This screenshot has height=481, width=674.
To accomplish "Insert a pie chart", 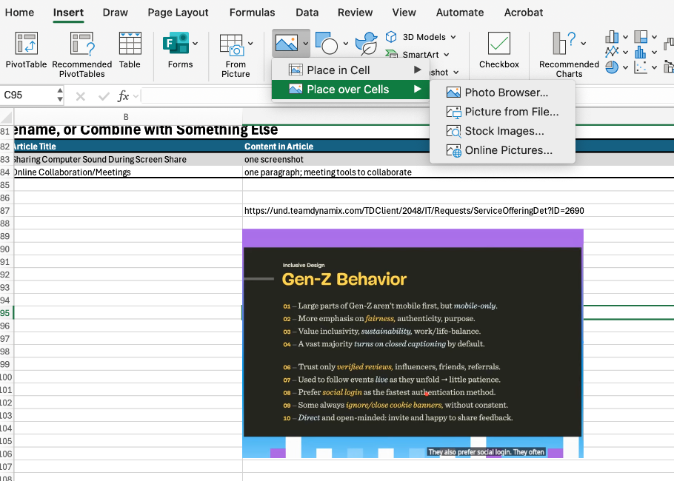I will (x=612, y=67).
